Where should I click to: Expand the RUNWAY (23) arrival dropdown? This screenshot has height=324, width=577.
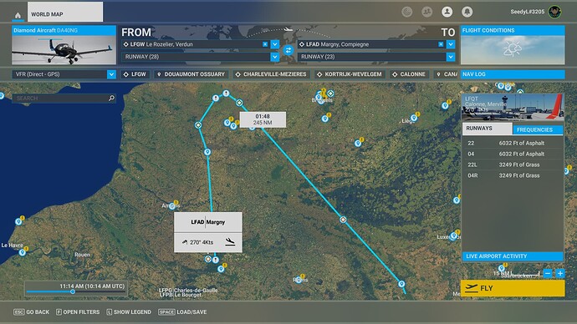point(451,57)
